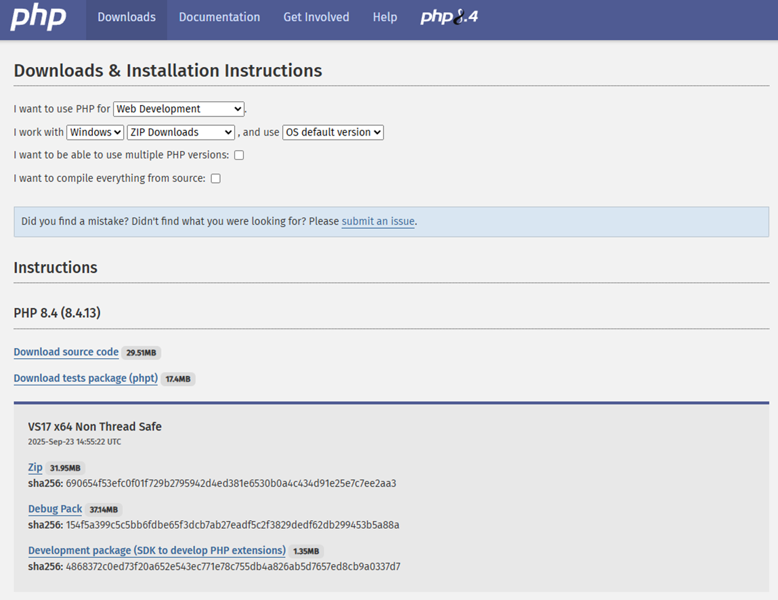
Task: Check the compile everything from source box
Action: click(215, 179)
